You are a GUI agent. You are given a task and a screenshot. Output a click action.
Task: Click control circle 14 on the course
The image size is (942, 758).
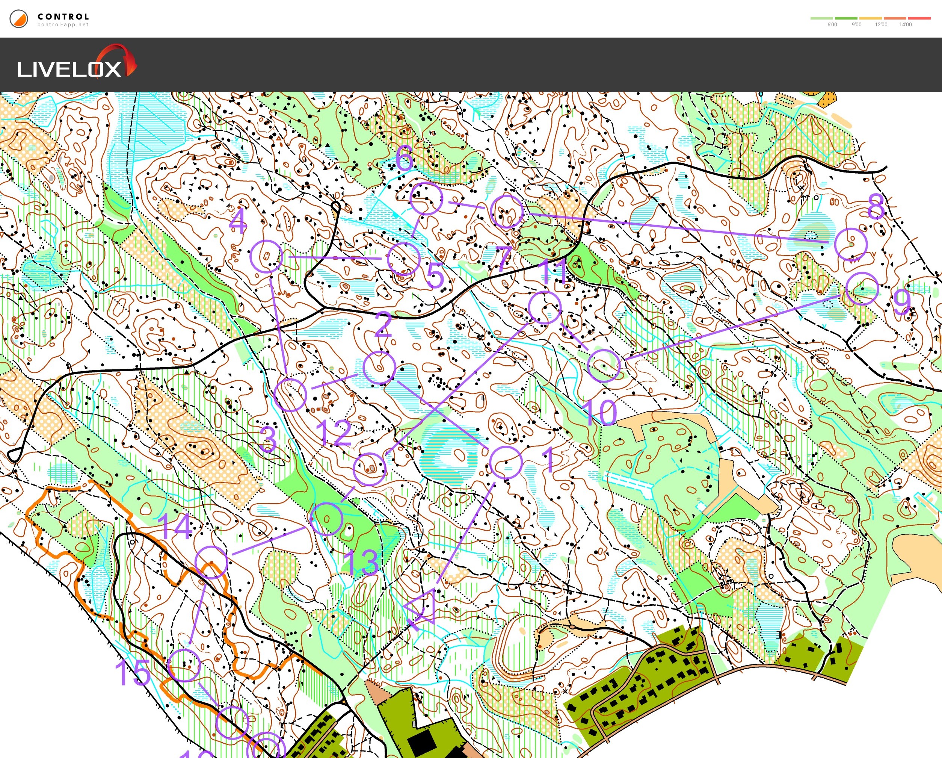(x=211, y=563)
